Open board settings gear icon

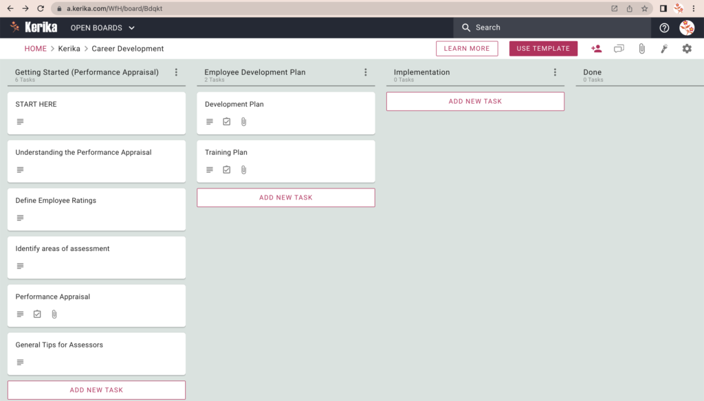coord(687,49)
